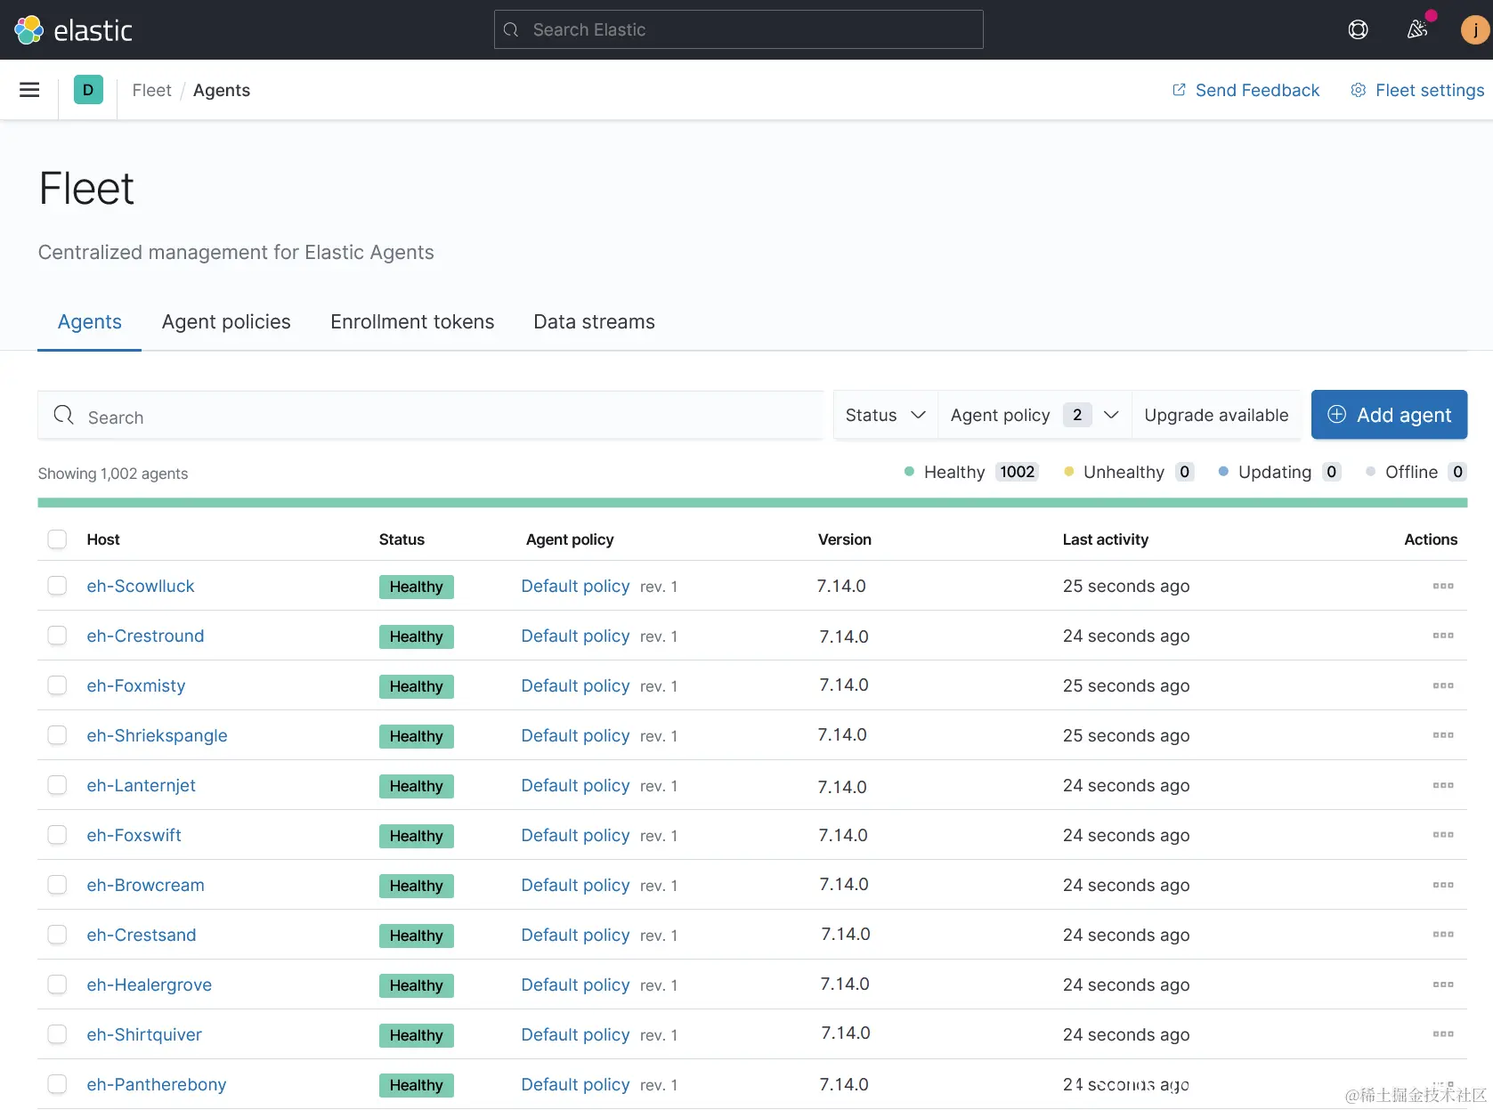Switch to the Enrollment tokens tab
Viewport: 1493px width, 1110px height.
pyautogui.click(x=412, y=322)
